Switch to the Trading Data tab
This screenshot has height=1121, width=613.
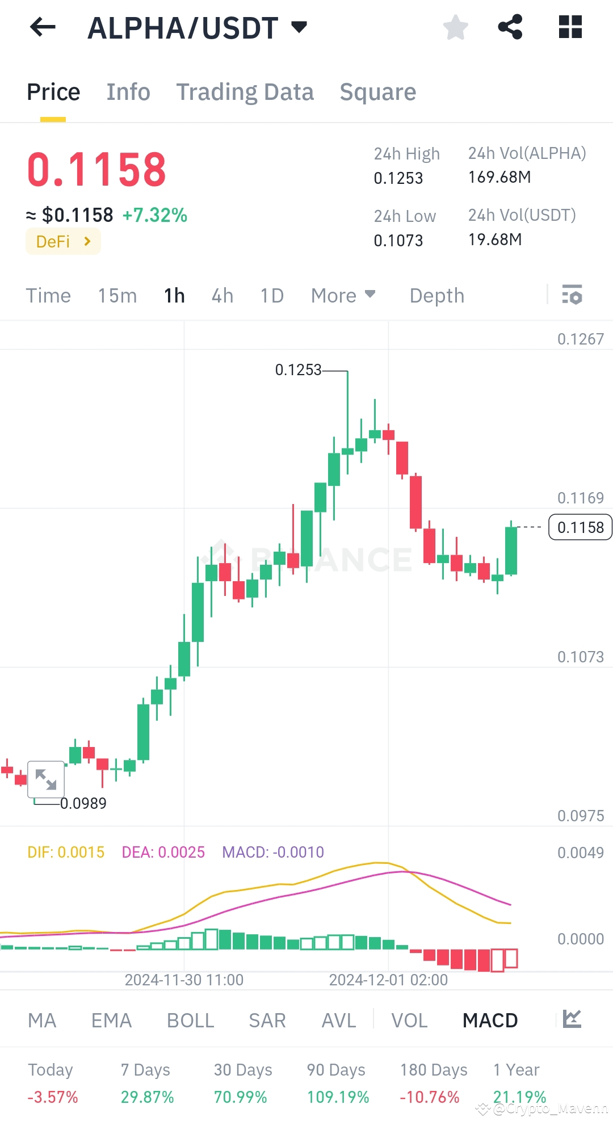tap(245, 91)
